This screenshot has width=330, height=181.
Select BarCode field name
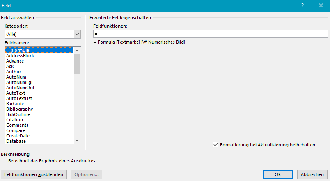coord(39,104)
